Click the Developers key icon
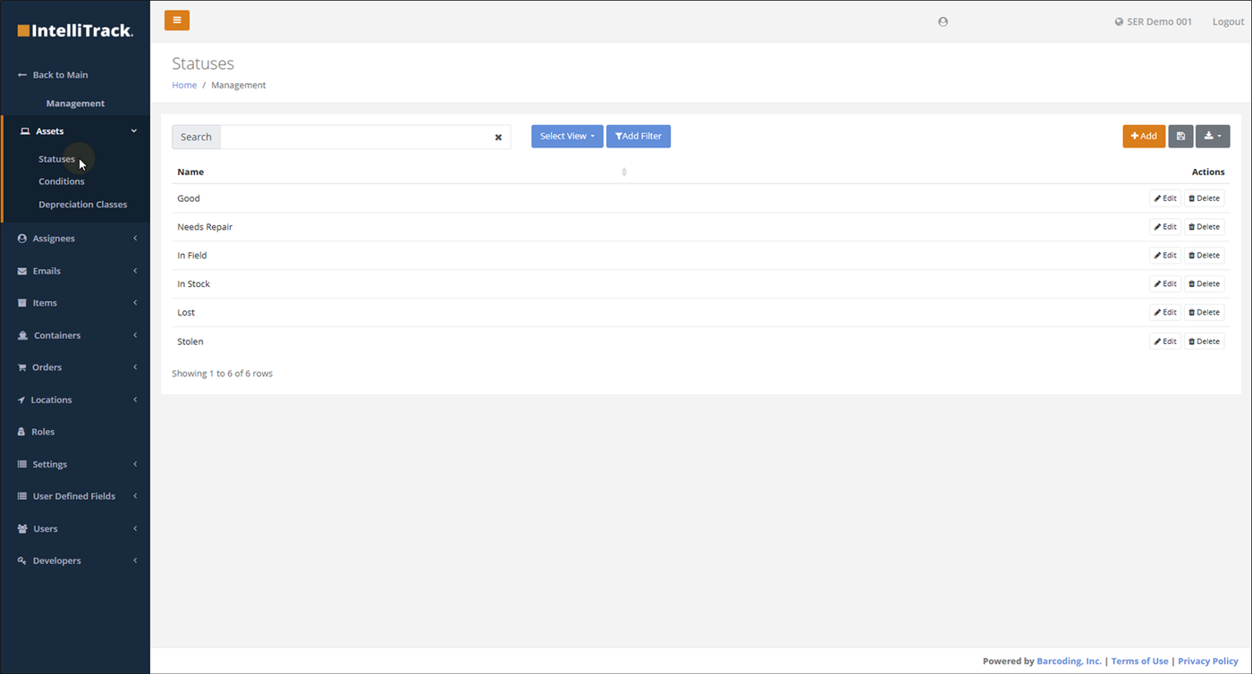This screenshot has width=1252, height=674. coord(22,560)
